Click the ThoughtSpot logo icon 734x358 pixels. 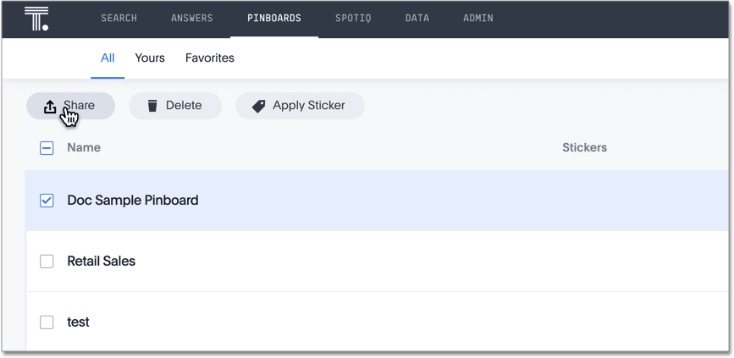[x=36, y=19]
